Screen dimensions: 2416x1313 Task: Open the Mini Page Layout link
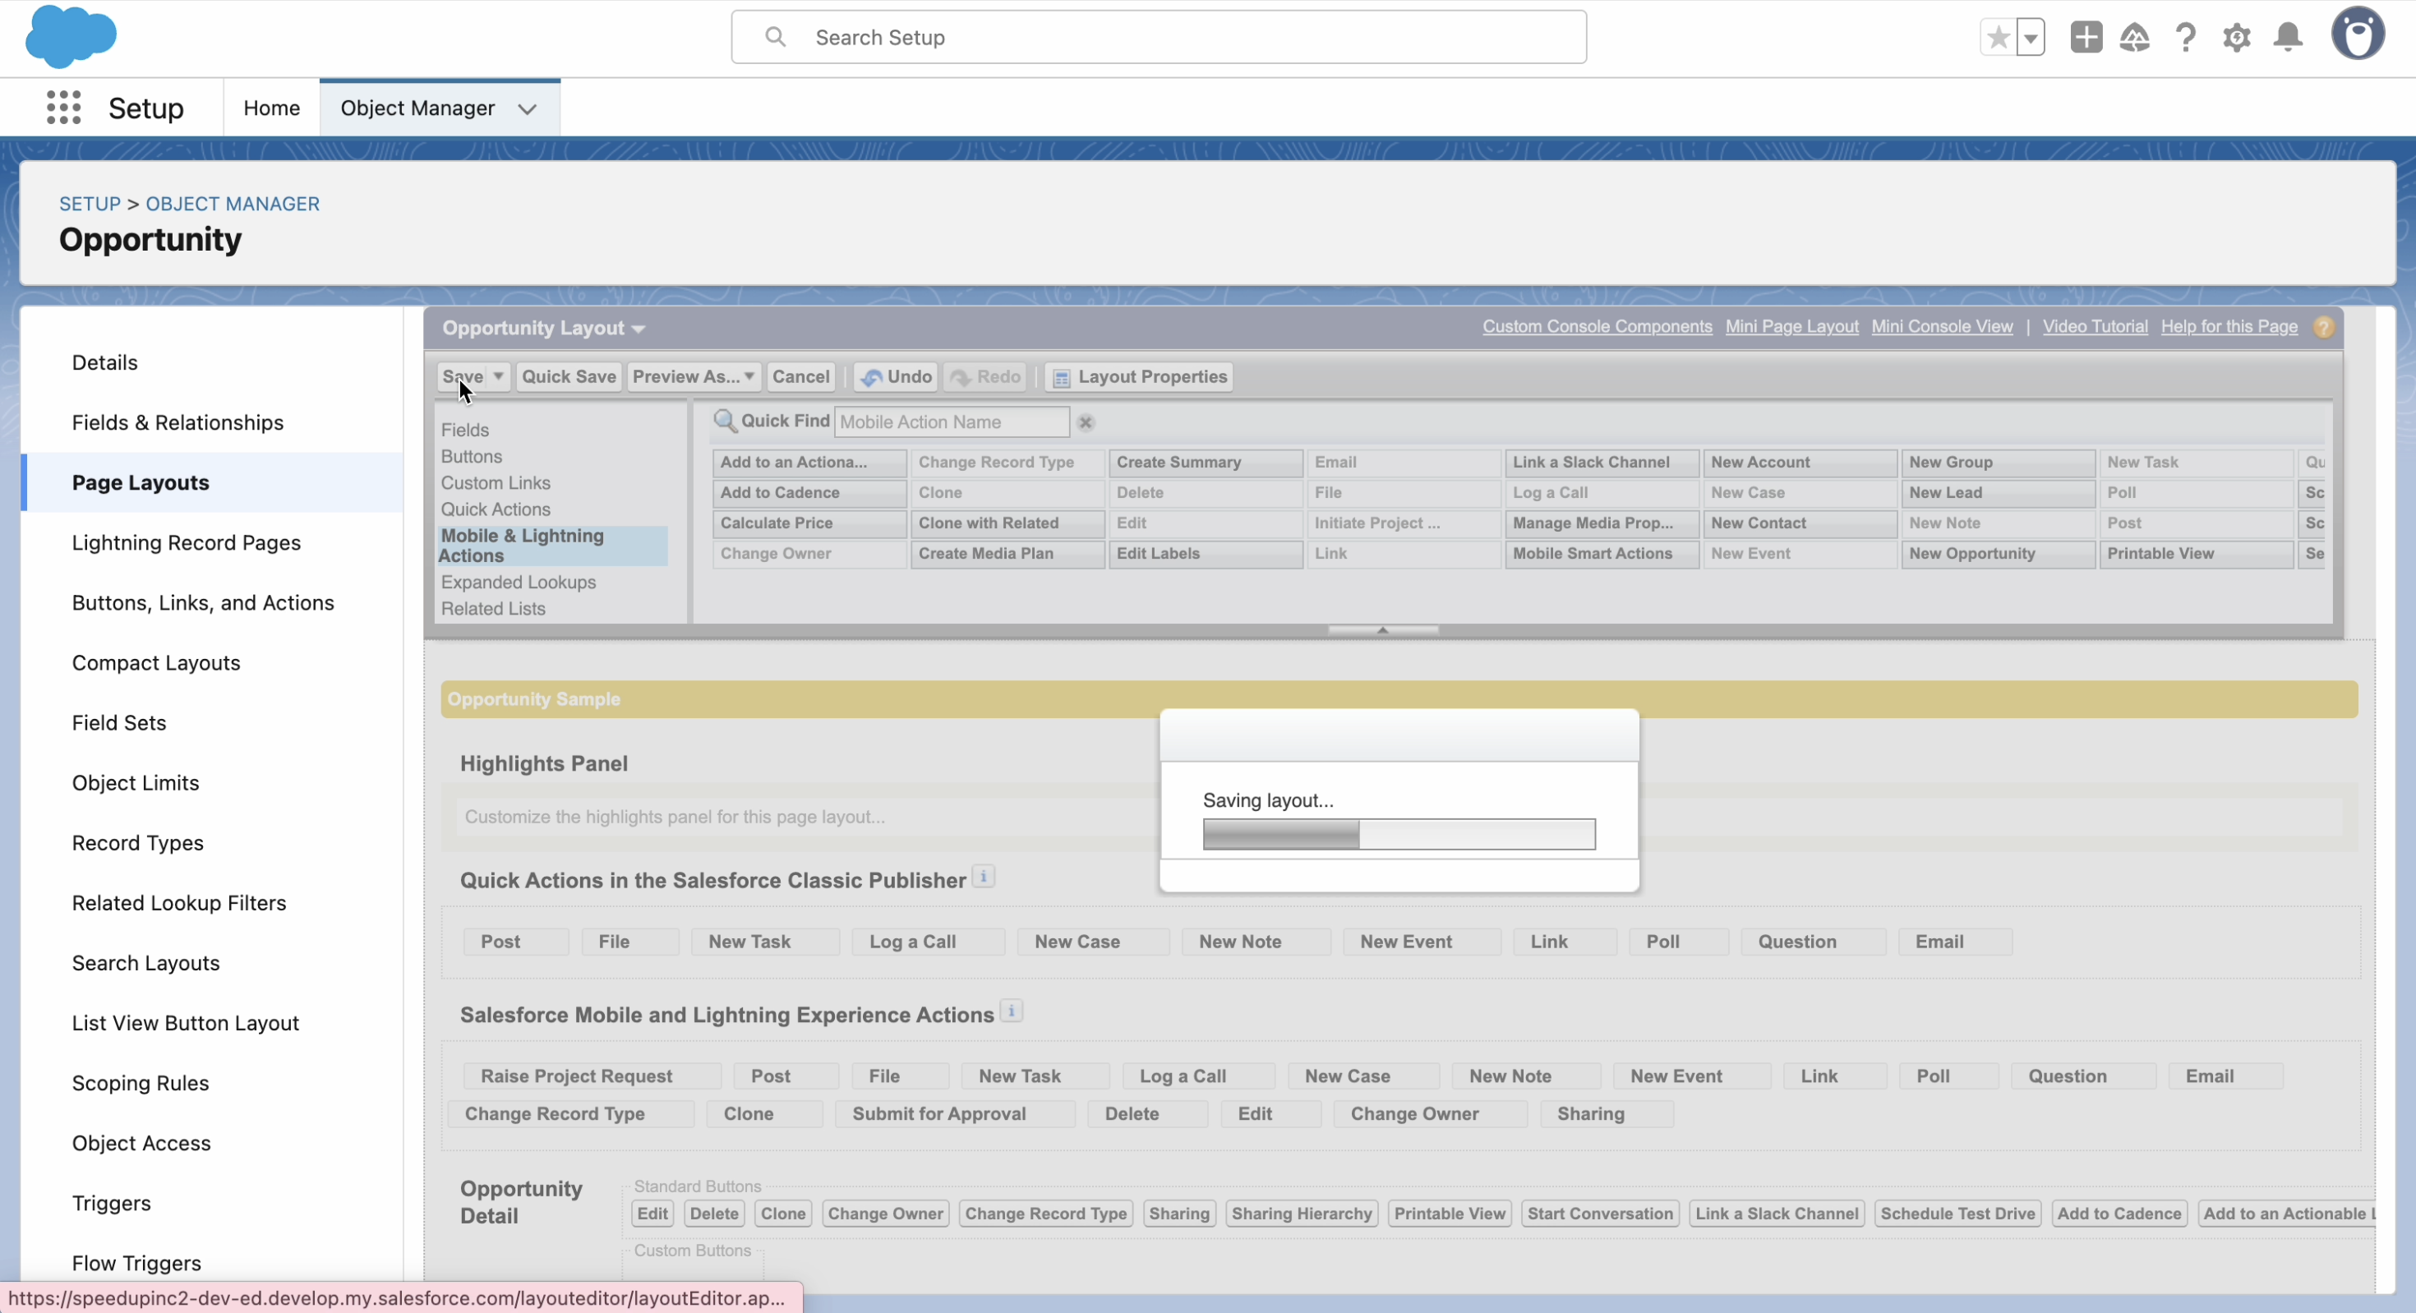[1791, 326]
